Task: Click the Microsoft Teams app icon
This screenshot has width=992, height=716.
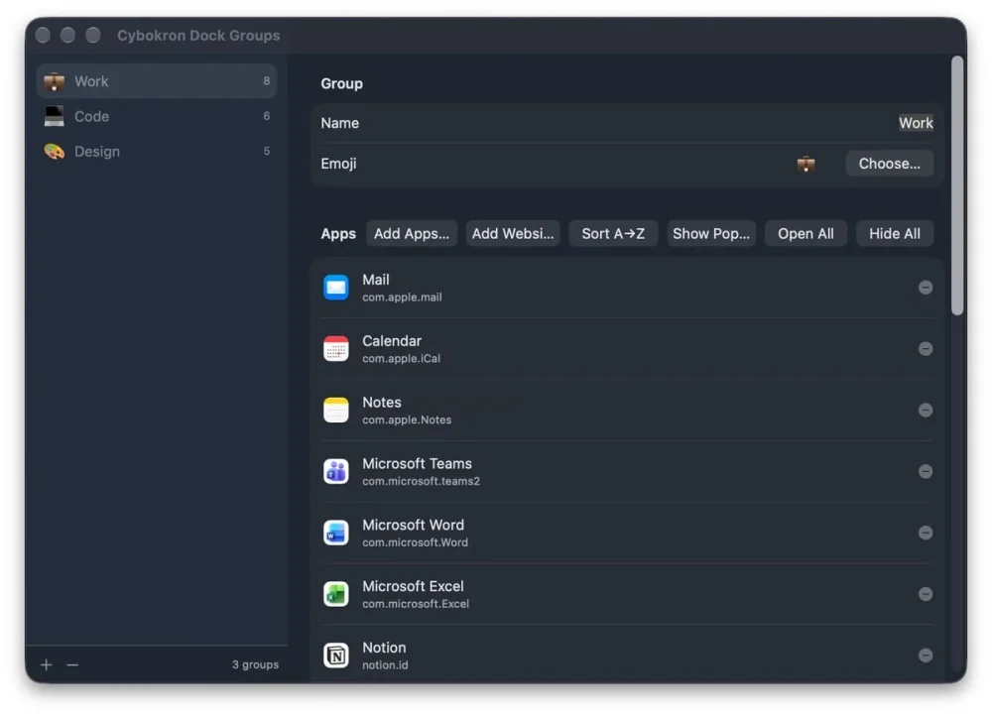Action: [x=336, y=471]
